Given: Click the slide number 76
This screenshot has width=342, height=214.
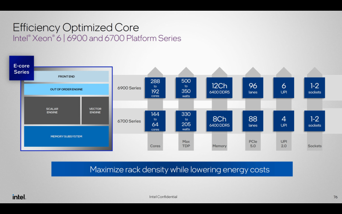Looking at the screenshot, I should click(x=335, y=197).
